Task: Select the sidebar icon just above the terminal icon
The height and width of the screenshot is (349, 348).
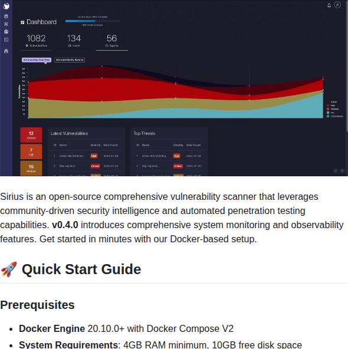Action: [x=6, y=32]
